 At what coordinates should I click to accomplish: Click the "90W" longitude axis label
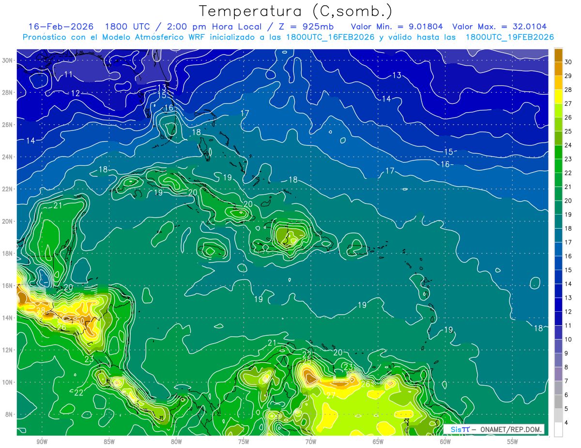[x=42, y=442]
